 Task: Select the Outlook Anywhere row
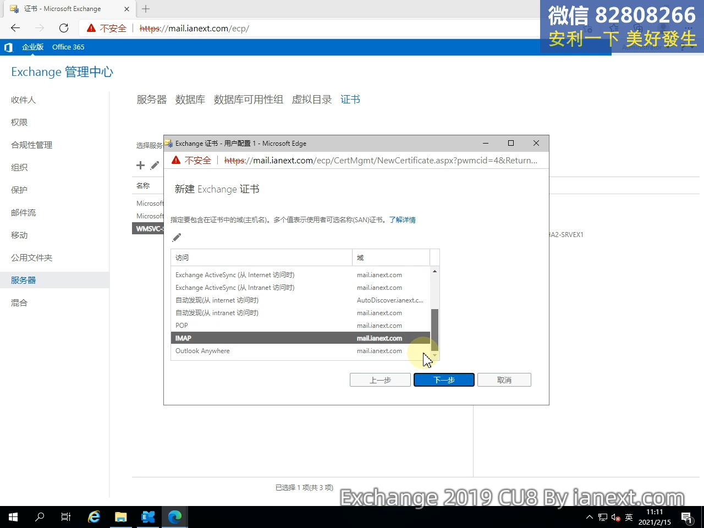(x=300, y=351)
